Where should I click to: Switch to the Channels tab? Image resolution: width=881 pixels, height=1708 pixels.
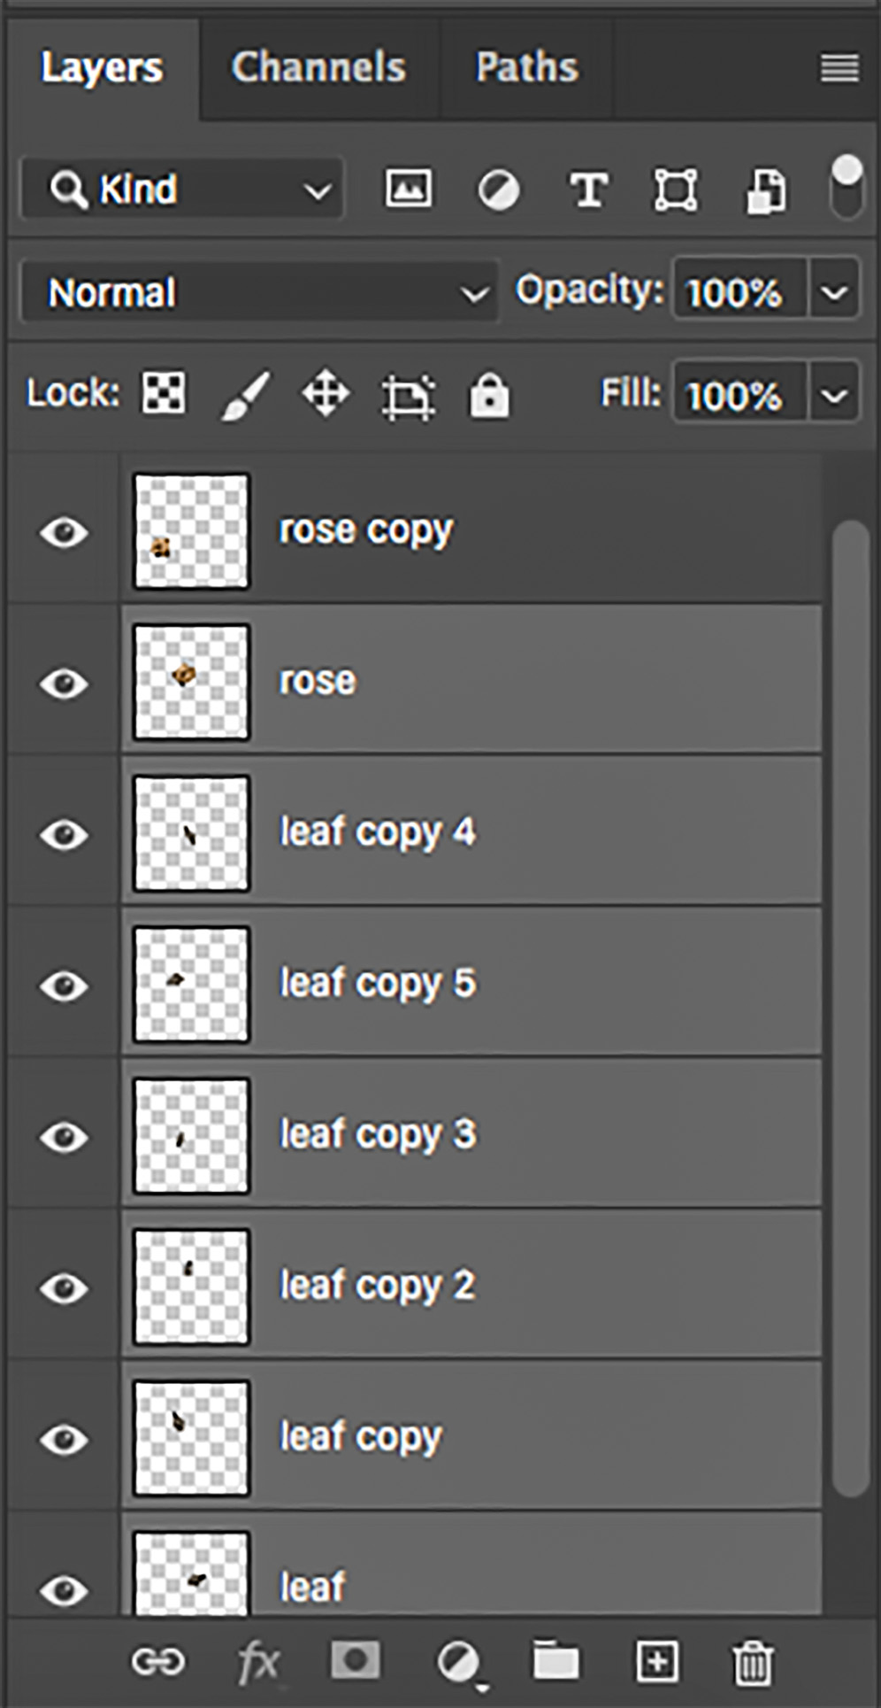(x=318, y=67)
